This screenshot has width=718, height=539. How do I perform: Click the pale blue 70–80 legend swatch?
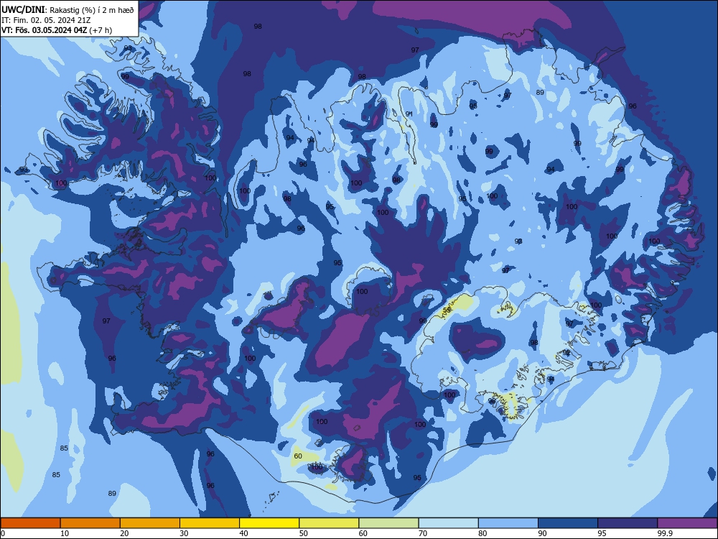click(448, 523)
